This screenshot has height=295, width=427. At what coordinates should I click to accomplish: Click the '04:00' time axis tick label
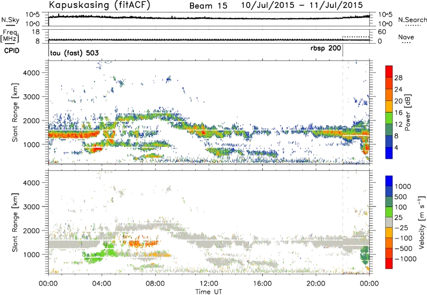(102, 284)
